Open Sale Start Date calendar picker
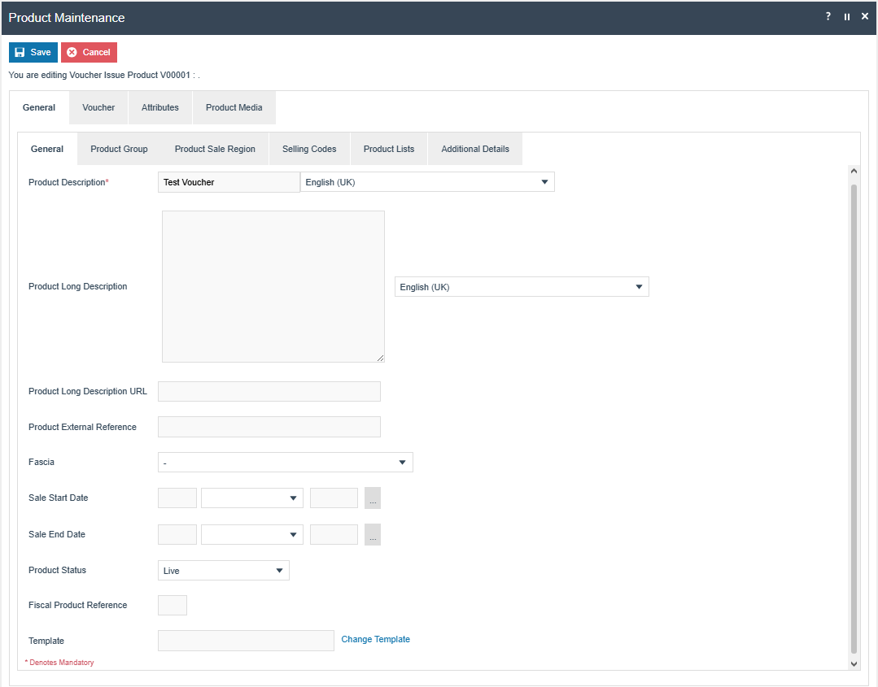Viewport: 878px width, 687px height. (373, 498)
